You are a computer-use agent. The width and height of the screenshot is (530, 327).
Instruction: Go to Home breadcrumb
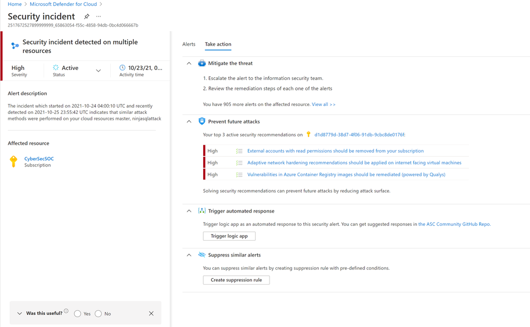pyautogui.click(x=14, y=4)
